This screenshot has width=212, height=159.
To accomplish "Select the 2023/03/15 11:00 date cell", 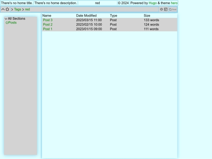I will [89, 20].
